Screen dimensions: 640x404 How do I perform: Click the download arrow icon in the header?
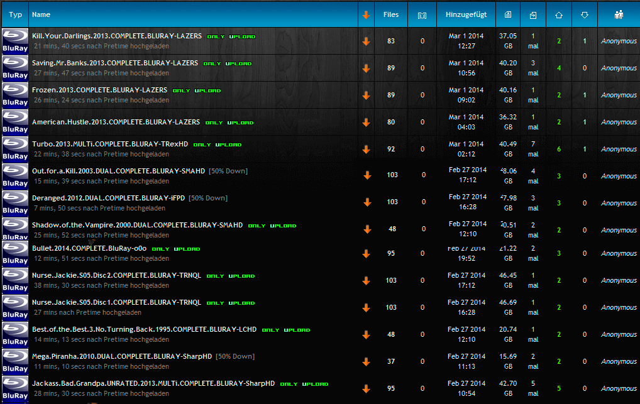coord(366,15)
